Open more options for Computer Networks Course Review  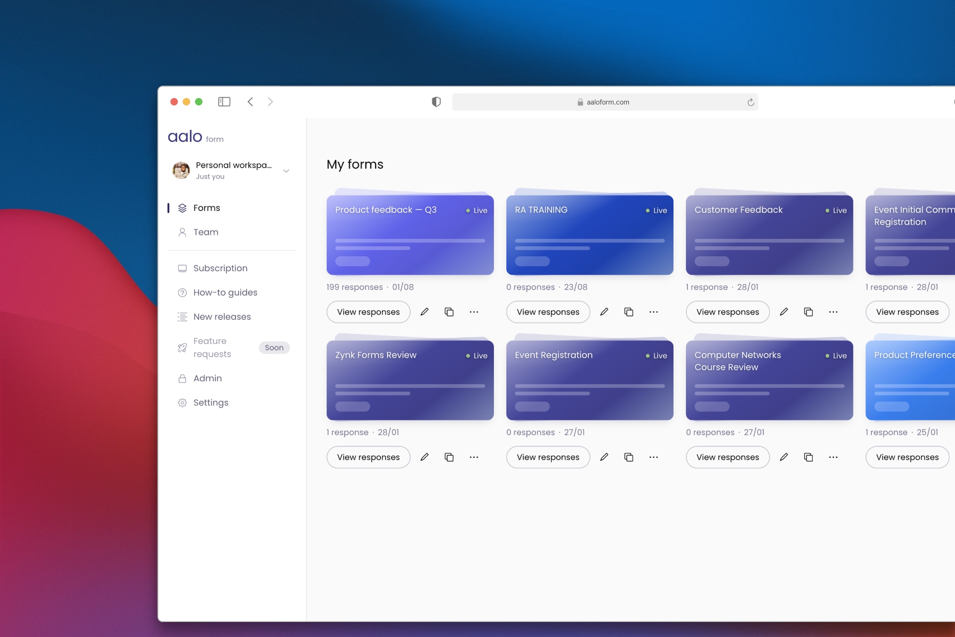point(833,457)
